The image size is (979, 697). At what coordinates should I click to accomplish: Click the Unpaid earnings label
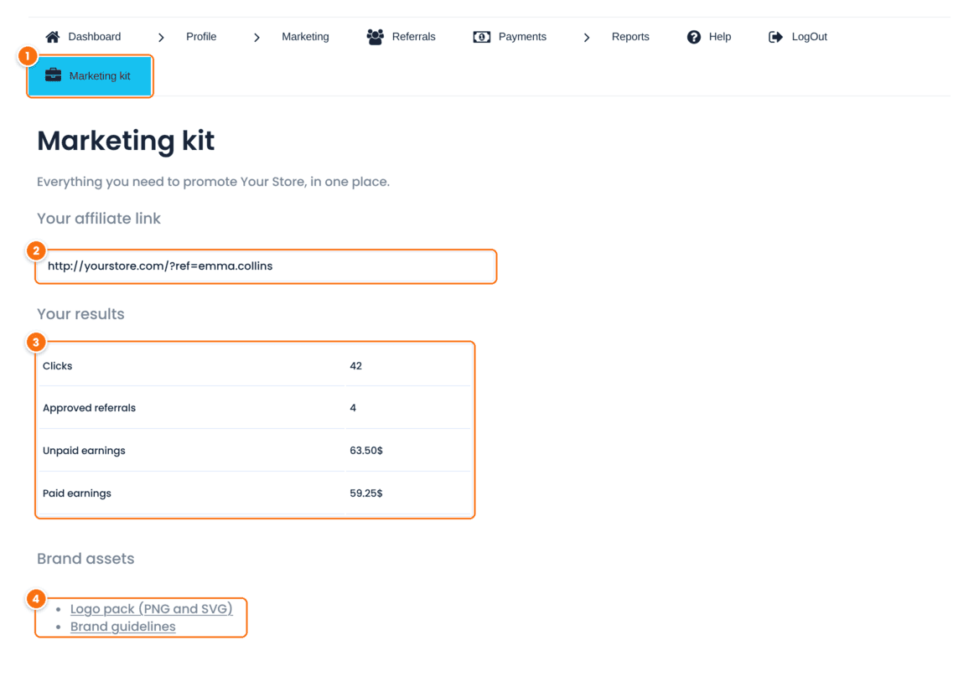click(x=84, y=451)
